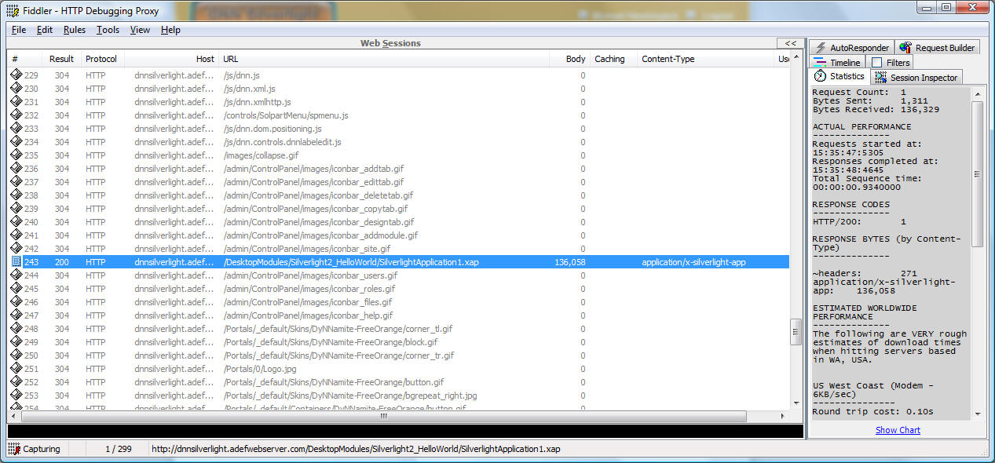
Task: Open the File menu
Action: 19,30
